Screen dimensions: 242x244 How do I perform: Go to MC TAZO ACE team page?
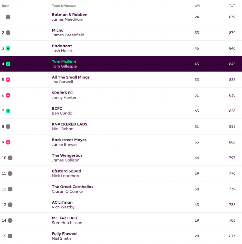coord(65,218)
